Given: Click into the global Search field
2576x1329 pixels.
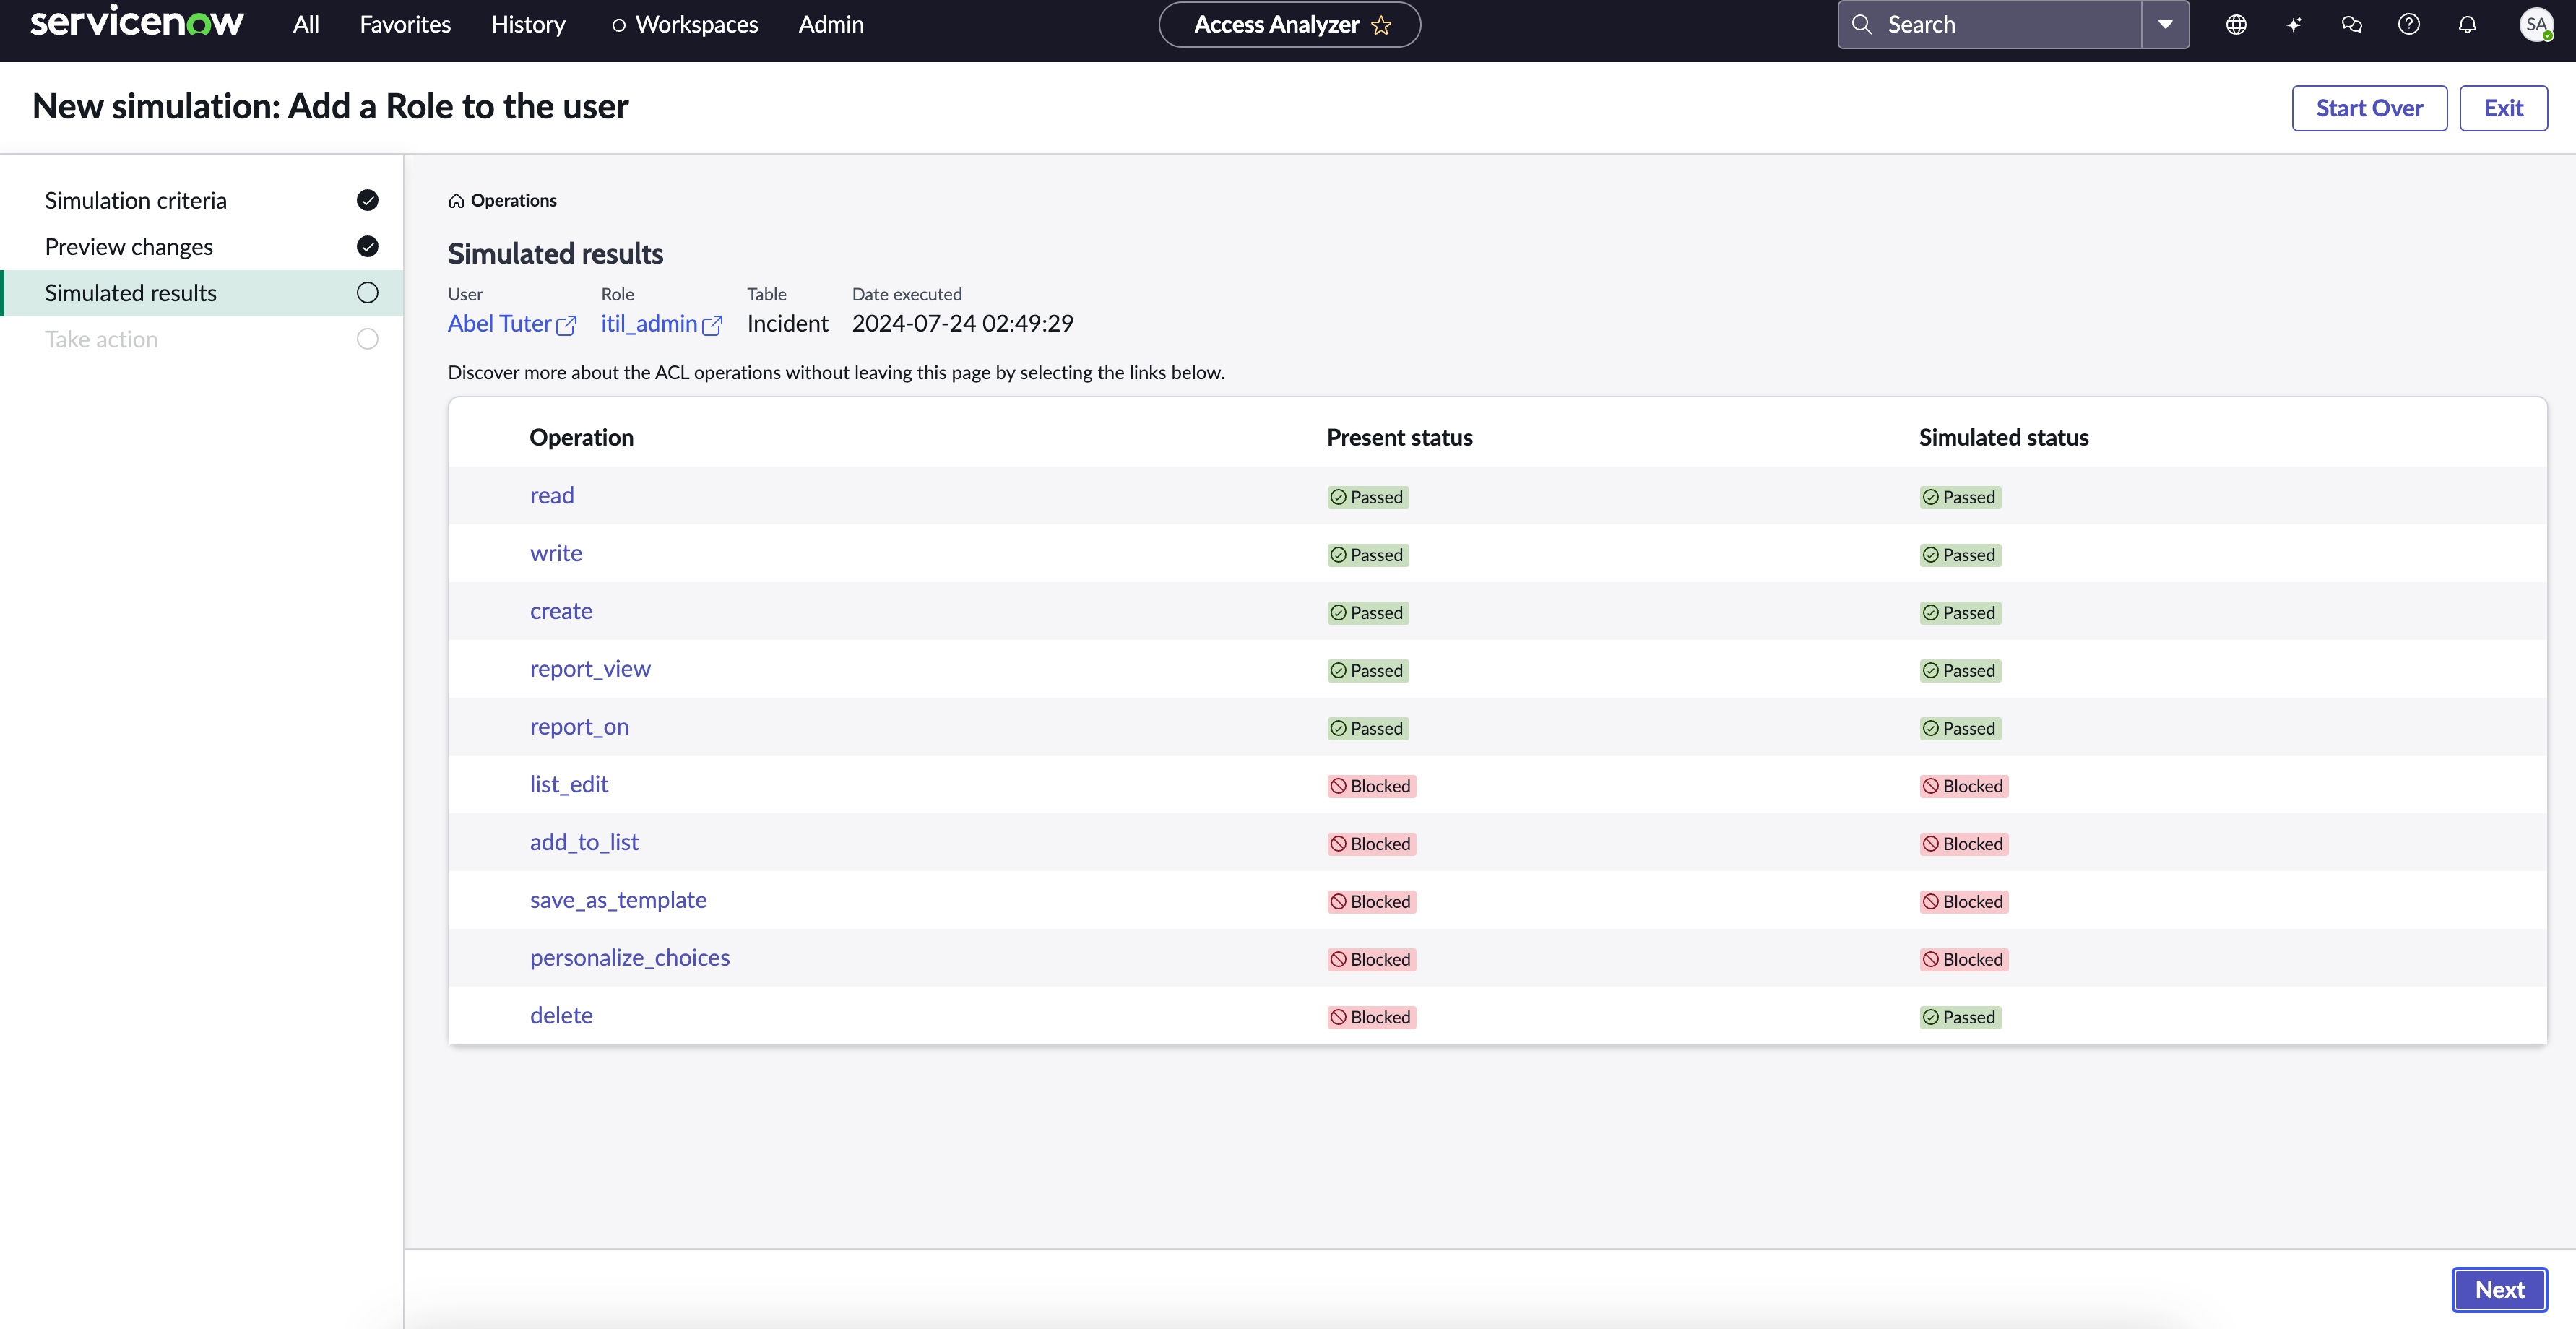Looking at the screenshot, I should (x=1990, y=25).
